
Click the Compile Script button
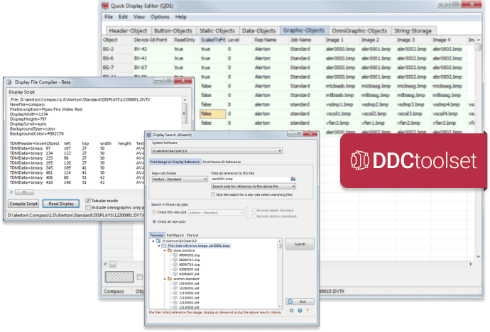[x=23, y=204]
